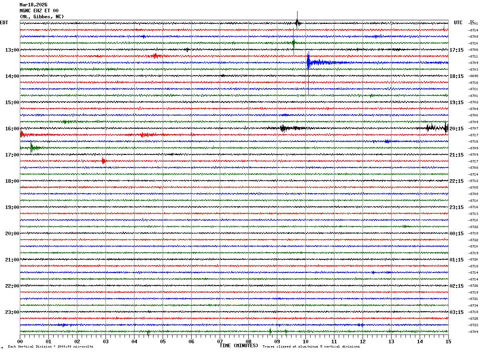Click the vertical division microvolts scale note
Screen dimensions: 480x352
pos(50,347)
